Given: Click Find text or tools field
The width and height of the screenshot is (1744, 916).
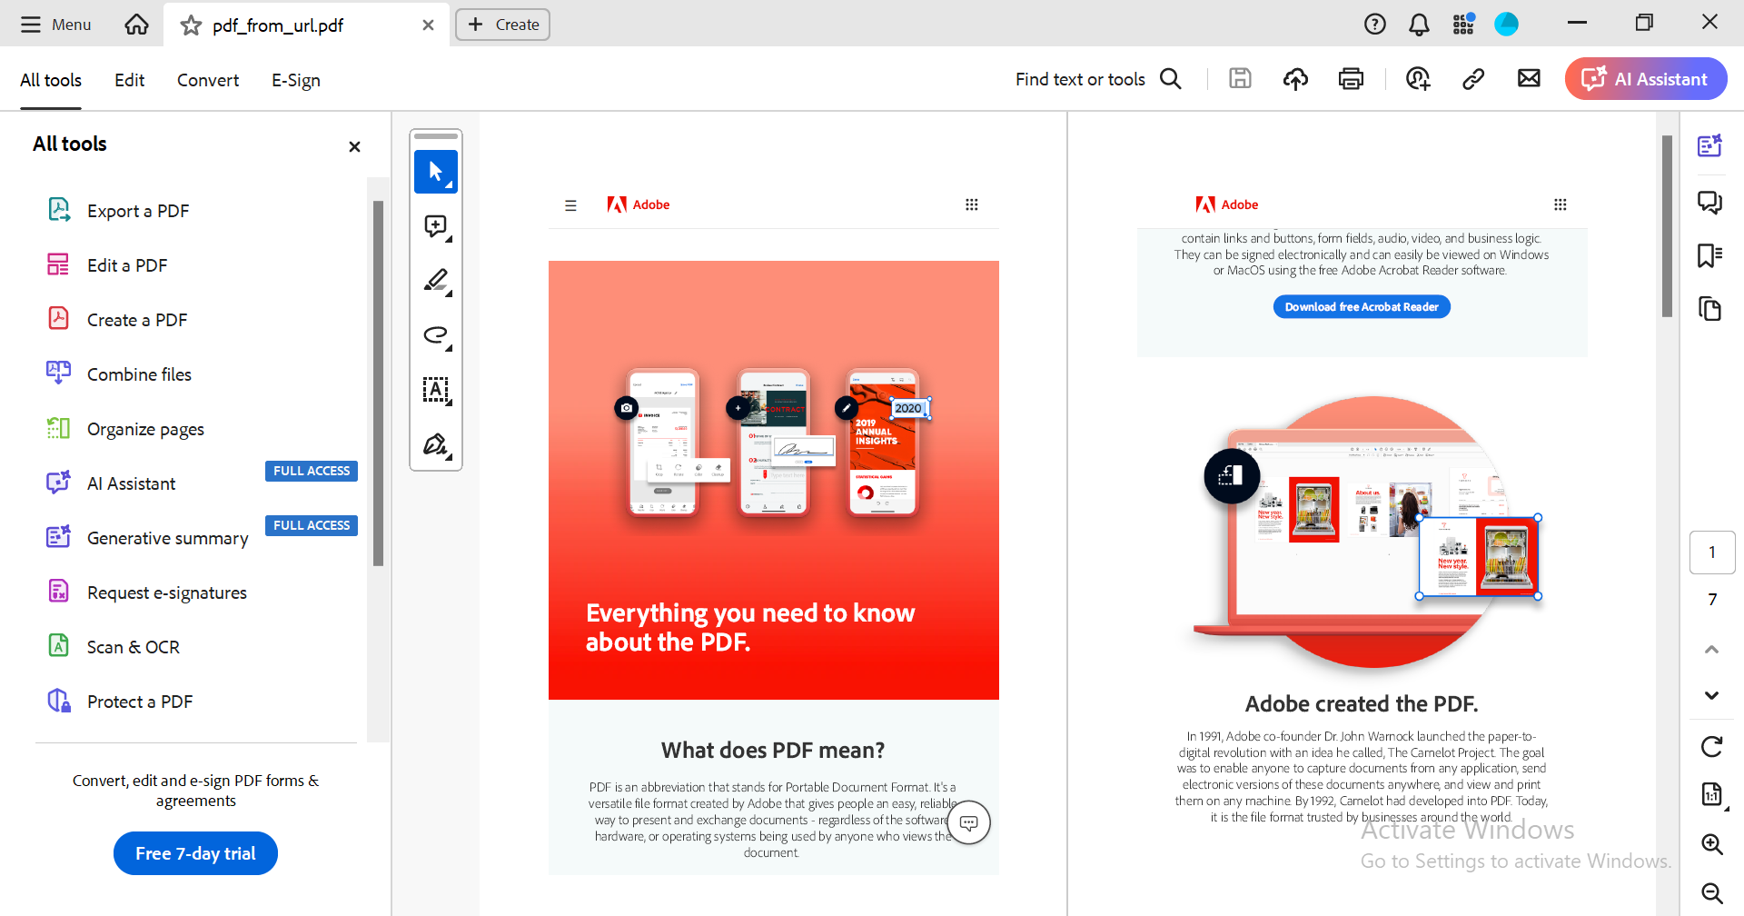Looking at the screenshot, I should click(1080, 79).
